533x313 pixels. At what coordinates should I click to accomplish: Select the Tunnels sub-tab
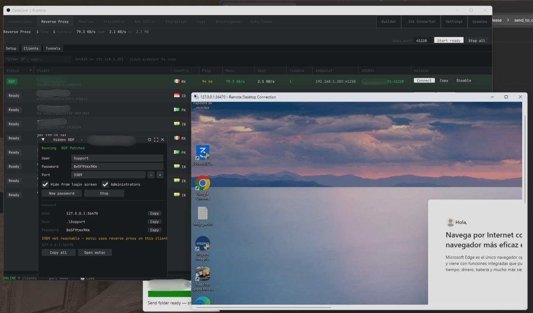(x=53, y=48)
